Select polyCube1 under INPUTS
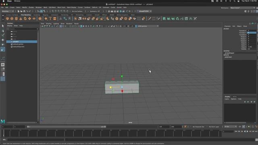 (x=229, y=57)
